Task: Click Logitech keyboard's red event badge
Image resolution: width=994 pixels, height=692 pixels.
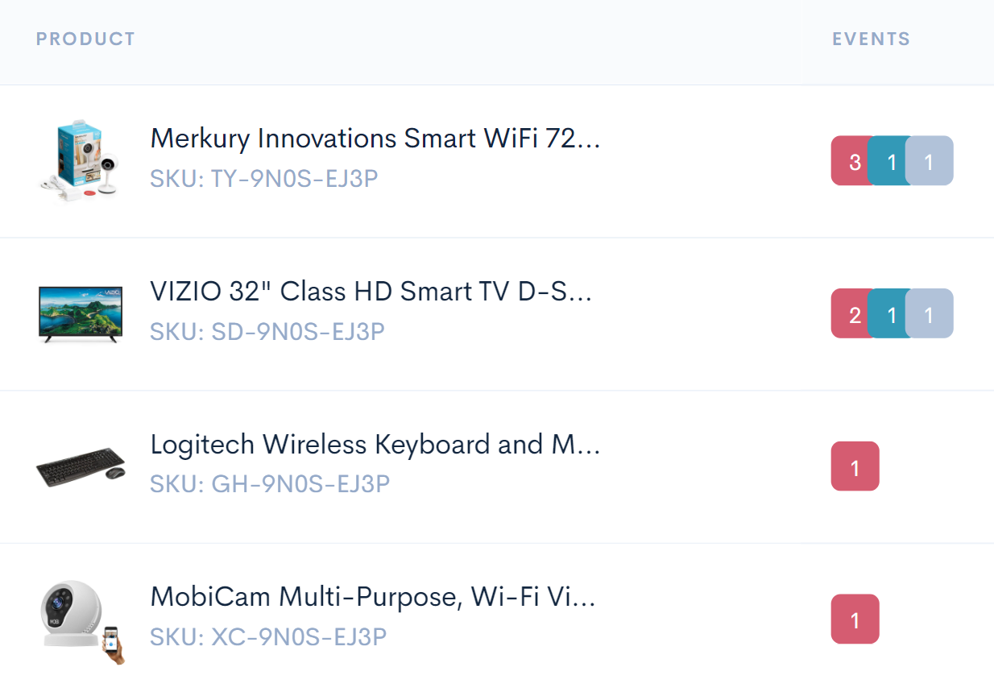Action: click(855, 466)
